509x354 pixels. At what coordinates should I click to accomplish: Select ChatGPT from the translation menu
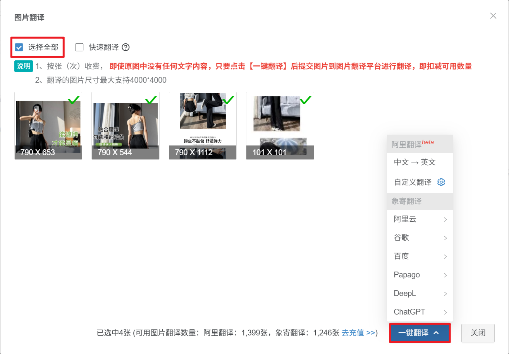[x=420, y=312]
